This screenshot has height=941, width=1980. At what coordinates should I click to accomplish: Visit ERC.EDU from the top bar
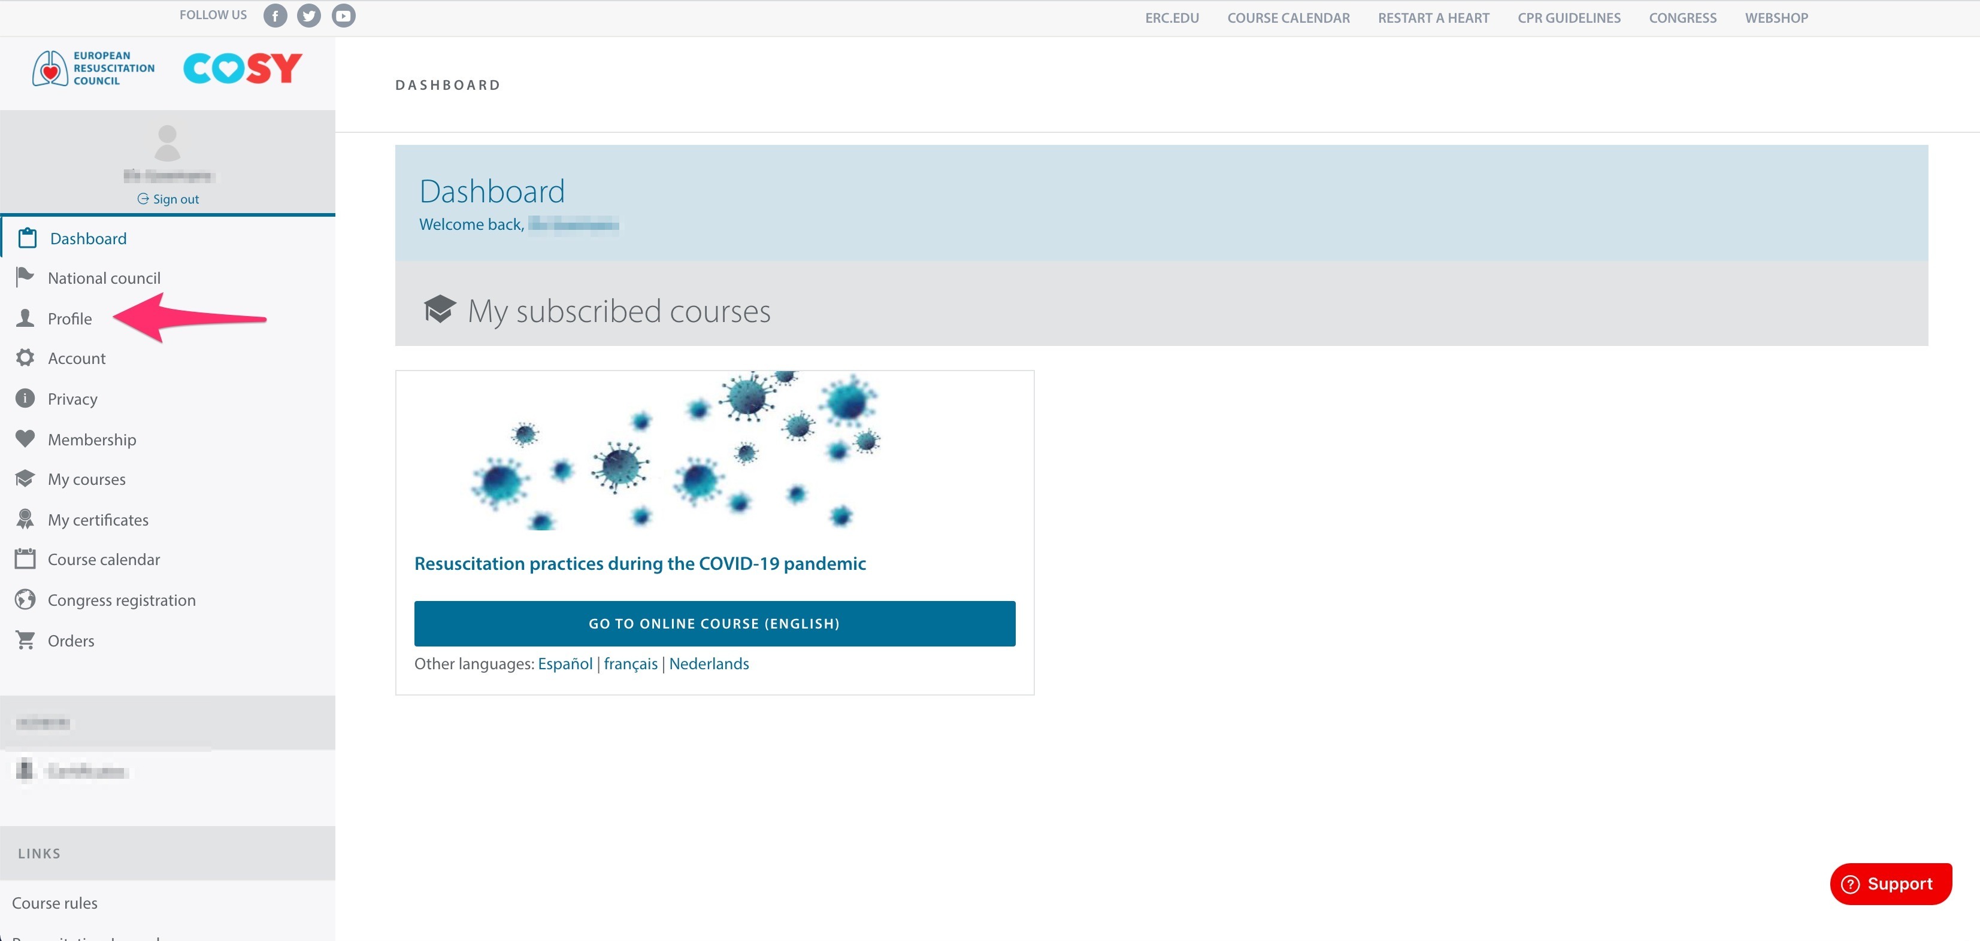(1171, 18)
